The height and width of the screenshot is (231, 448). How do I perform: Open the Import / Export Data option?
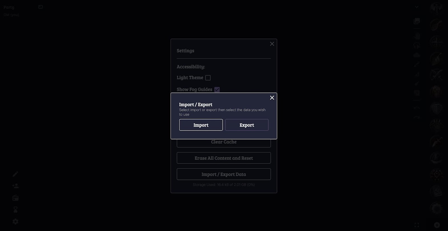pos(224,174)
